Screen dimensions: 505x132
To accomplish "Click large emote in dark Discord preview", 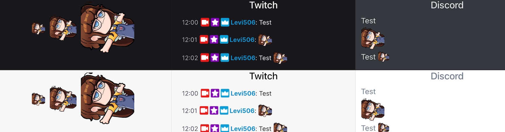I will [x=373, y=38].
